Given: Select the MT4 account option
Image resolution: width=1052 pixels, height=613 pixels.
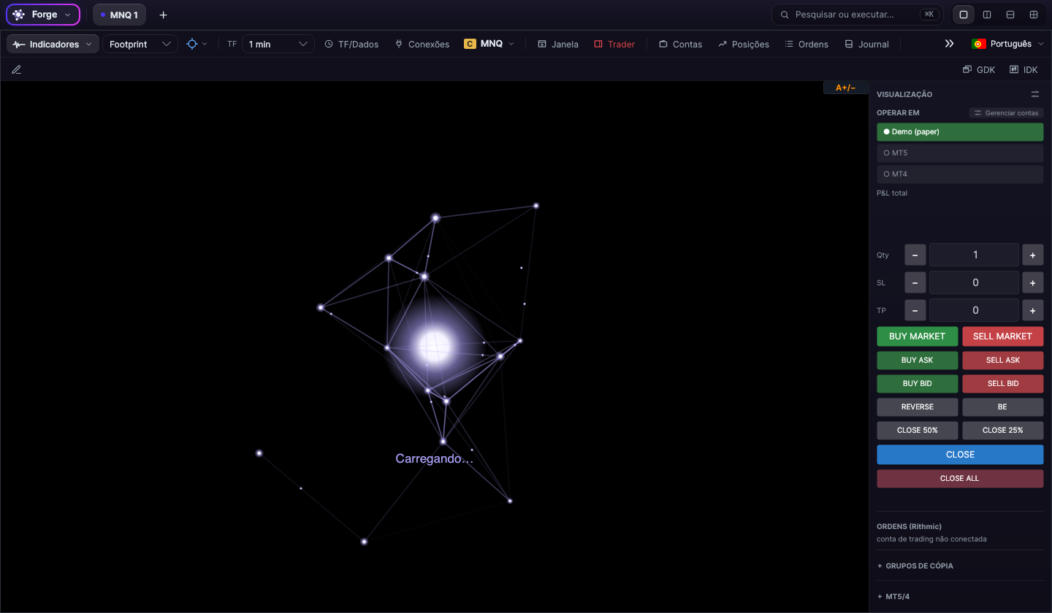Looking at the screenshot, I should (x=960, y=174).
